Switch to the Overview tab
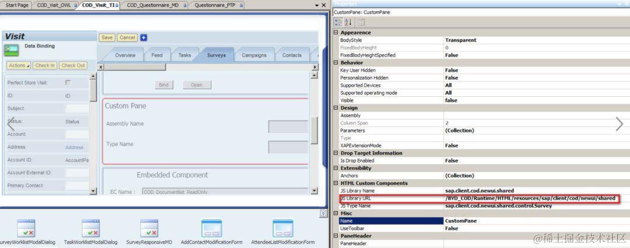The image size is (630, 248). pos(125,55)
